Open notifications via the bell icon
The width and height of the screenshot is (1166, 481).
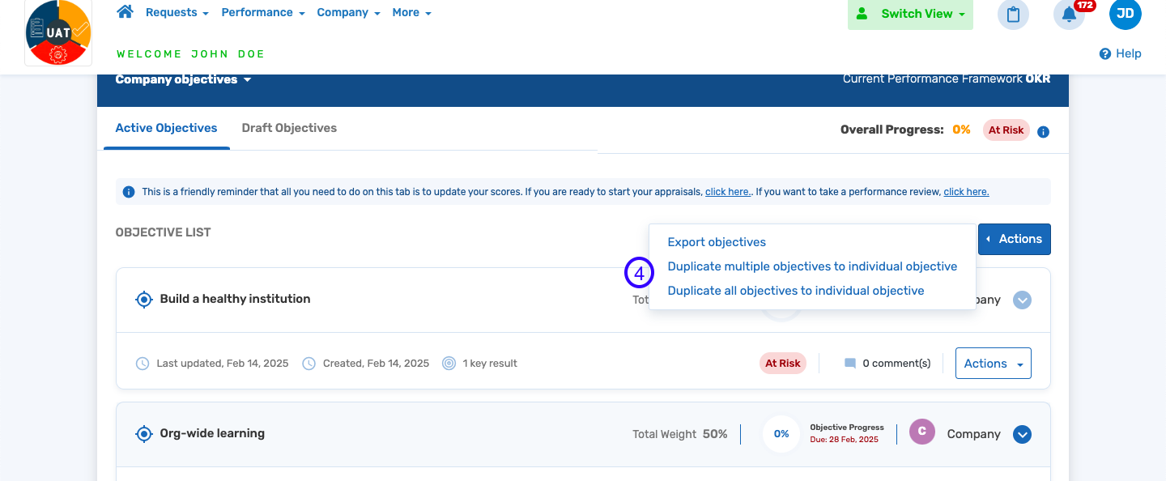tap(1067, 15)
